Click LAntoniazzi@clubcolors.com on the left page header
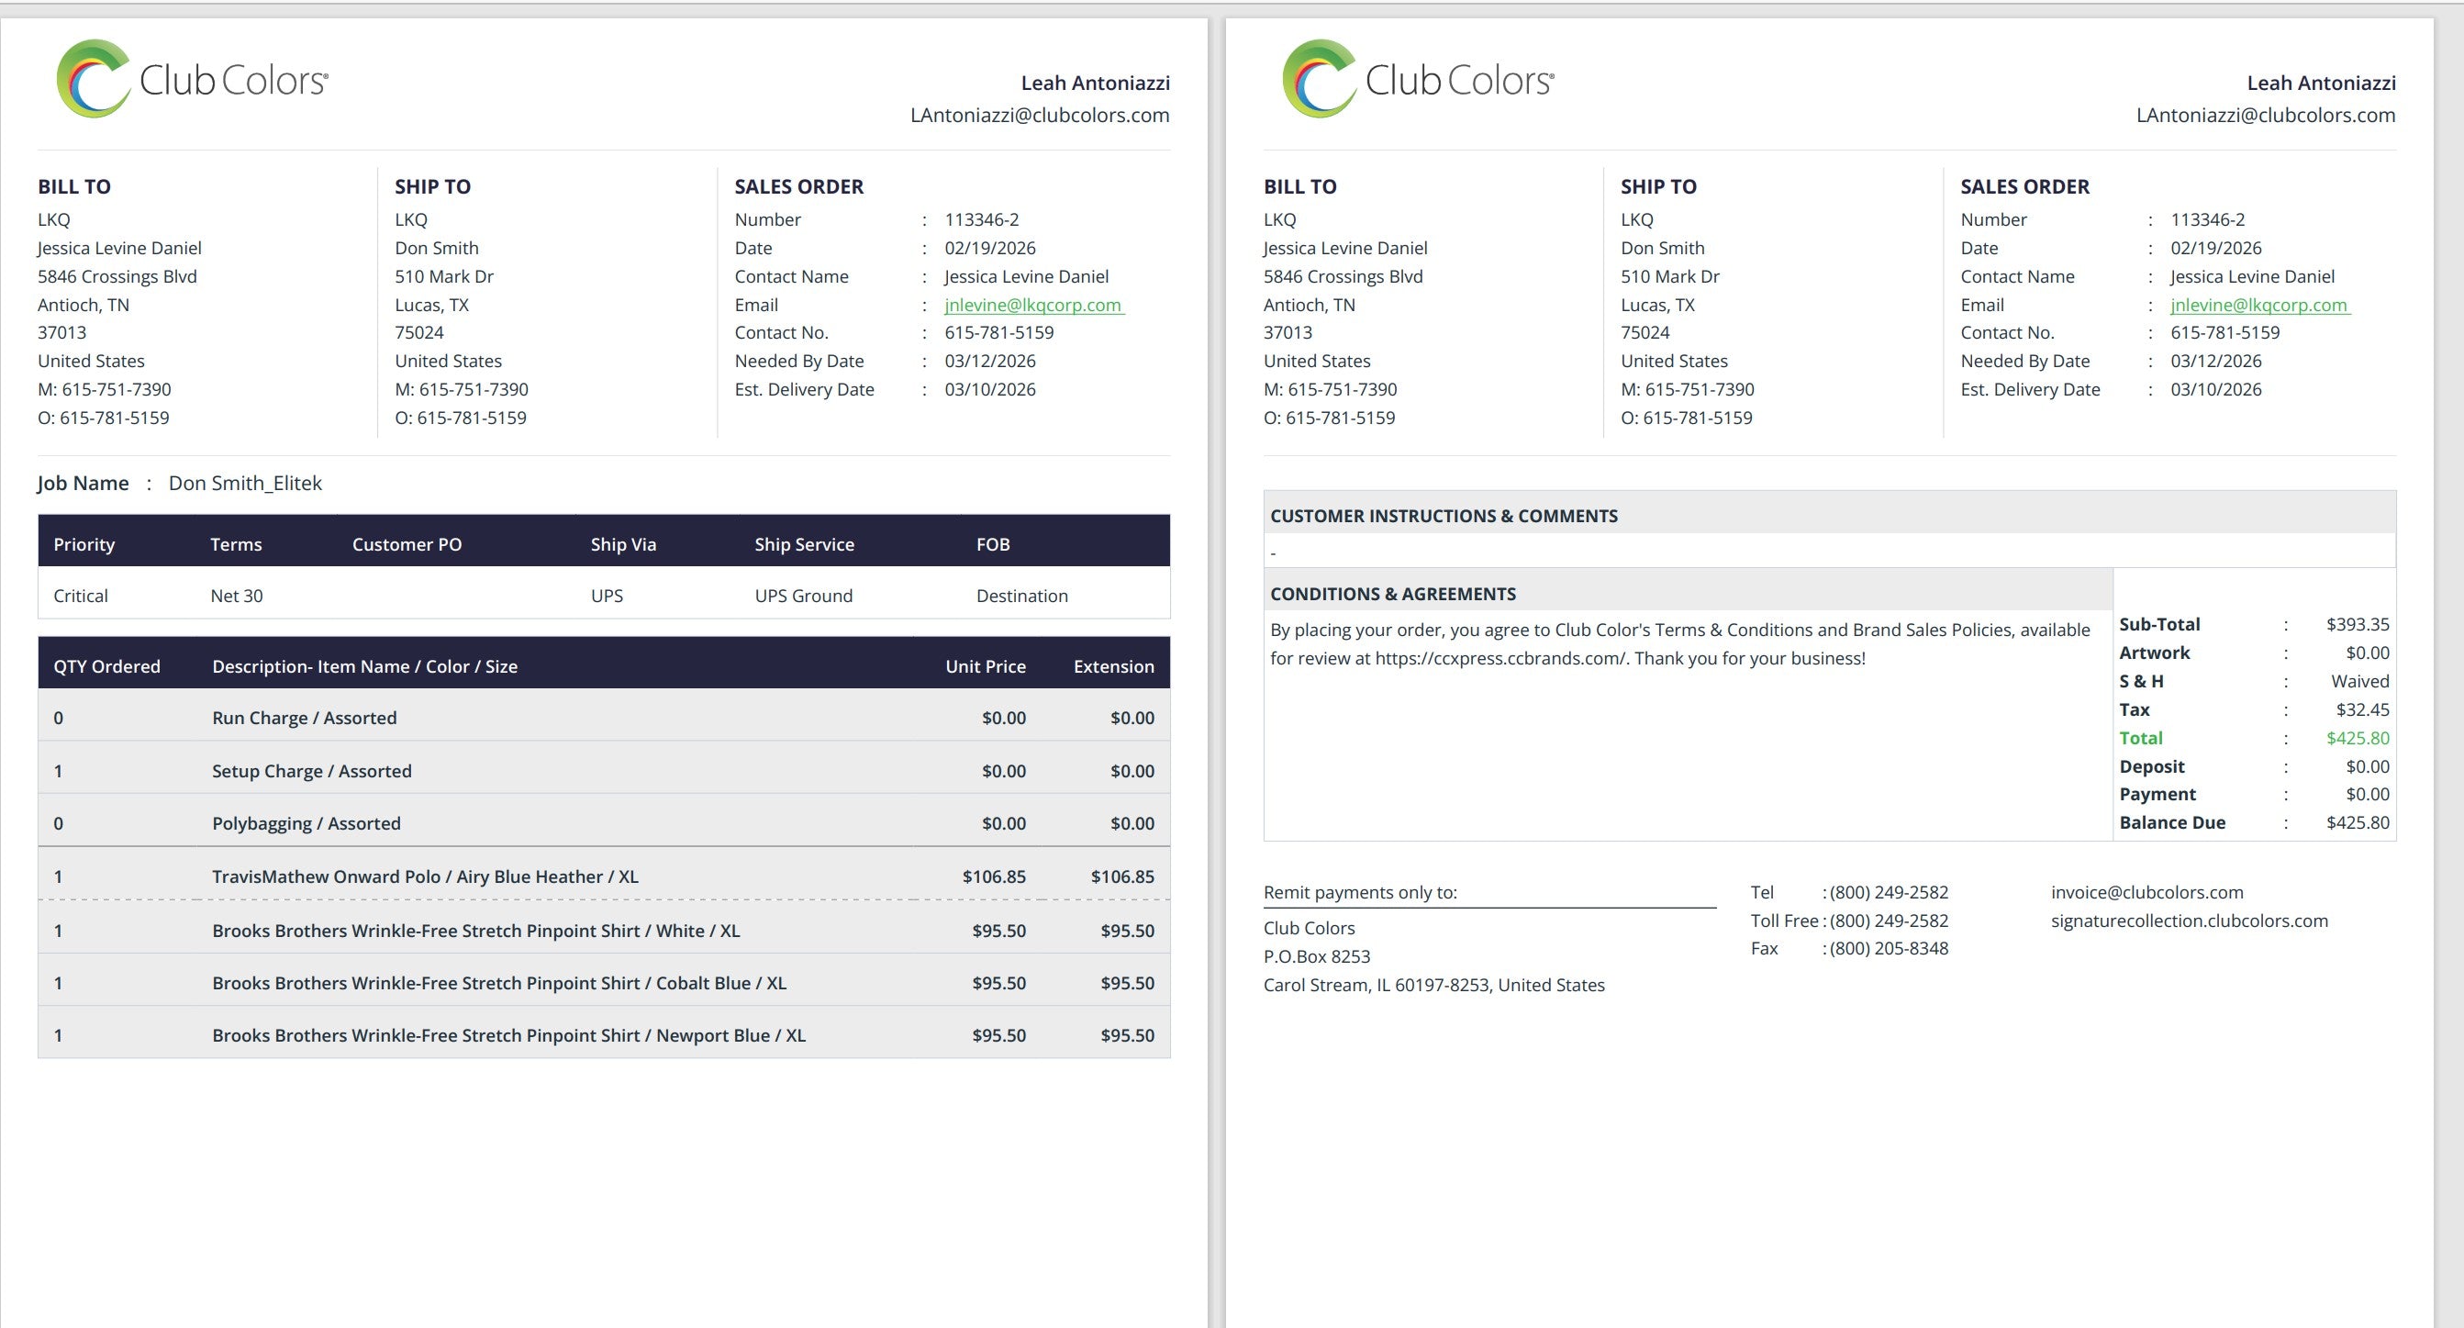The image size is (2464, 1328). (1040, 115)
